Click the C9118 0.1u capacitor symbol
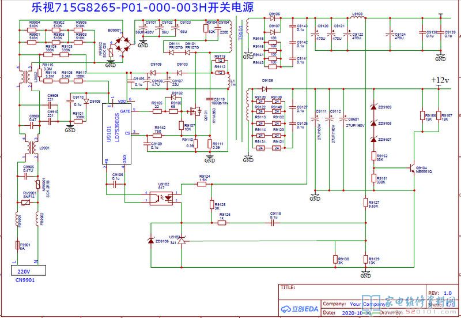This screenshot has height=318, width=461. pos(272,223)
